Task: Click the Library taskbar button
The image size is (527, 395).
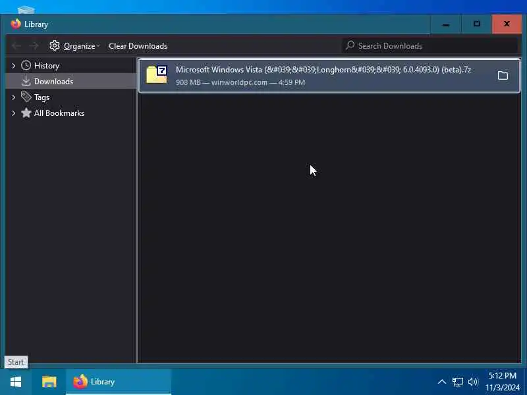Action: pyautogui.click(x=119, y=382)
